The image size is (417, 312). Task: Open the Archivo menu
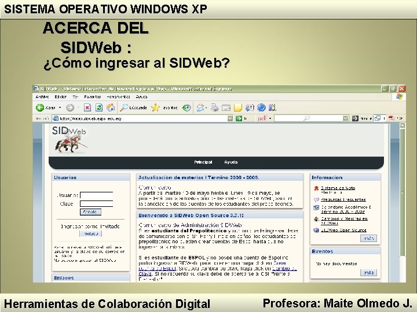[x=42, y=97]
